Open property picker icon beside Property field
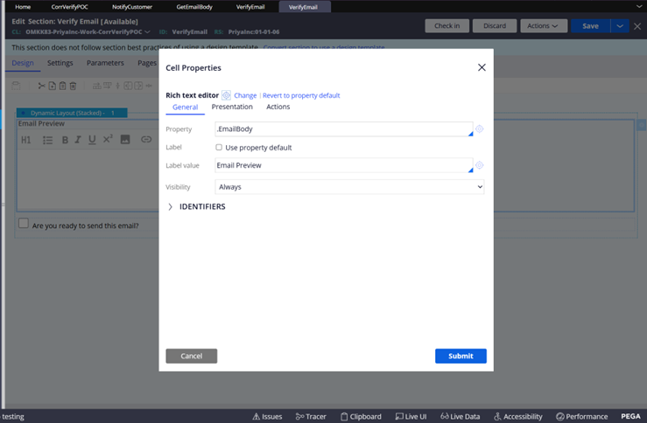This screenshot has height=423, width=647. (479, 129)
